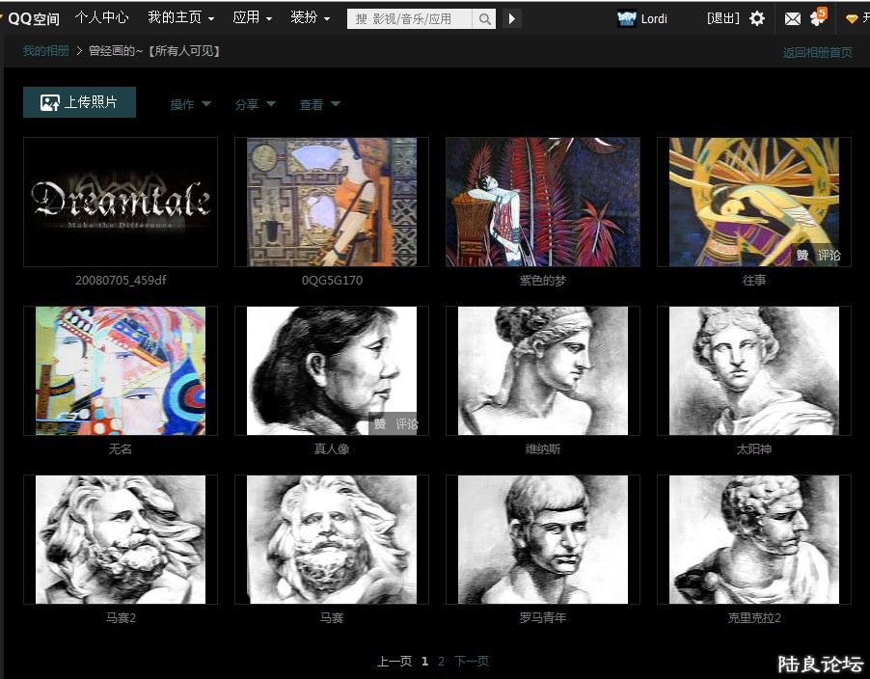Click the 返回相册首页 link
870x679 pixels.
point(817,52)
